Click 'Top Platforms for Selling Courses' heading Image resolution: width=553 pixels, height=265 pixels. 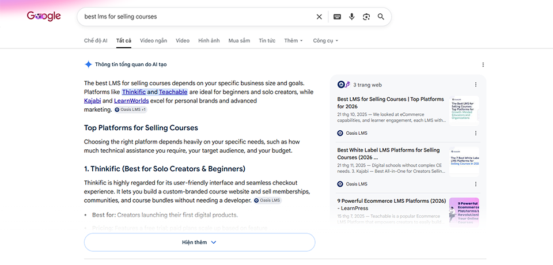click(141, 128)
